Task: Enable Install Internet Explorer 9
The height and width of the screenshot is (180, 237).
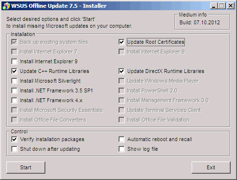Action: [x=14, y=62]
